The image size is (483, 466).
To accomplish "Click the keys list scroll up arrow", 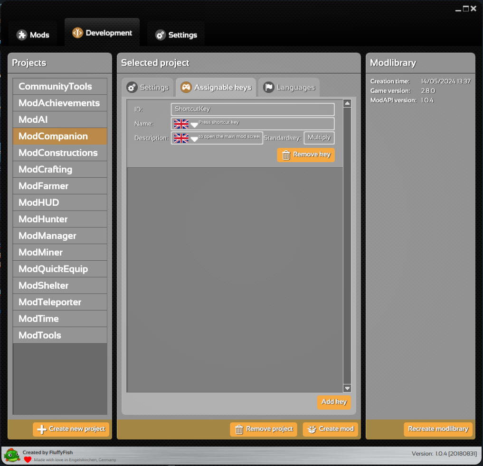I will click(x=347, y=103).
